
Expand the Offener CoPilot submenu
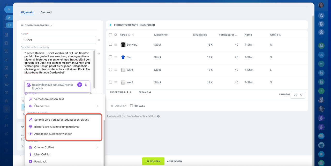[x=97, y=147]
